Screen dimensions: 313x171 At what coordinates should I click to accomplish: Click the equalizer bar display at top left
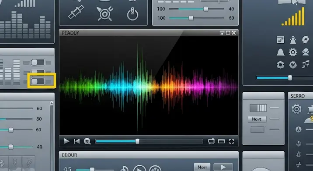25,24
